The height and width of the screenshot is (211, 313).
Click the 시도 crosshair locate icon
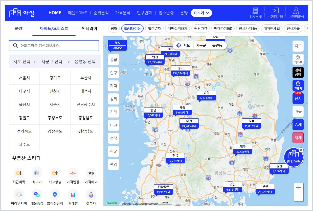[x=179, y=45]
